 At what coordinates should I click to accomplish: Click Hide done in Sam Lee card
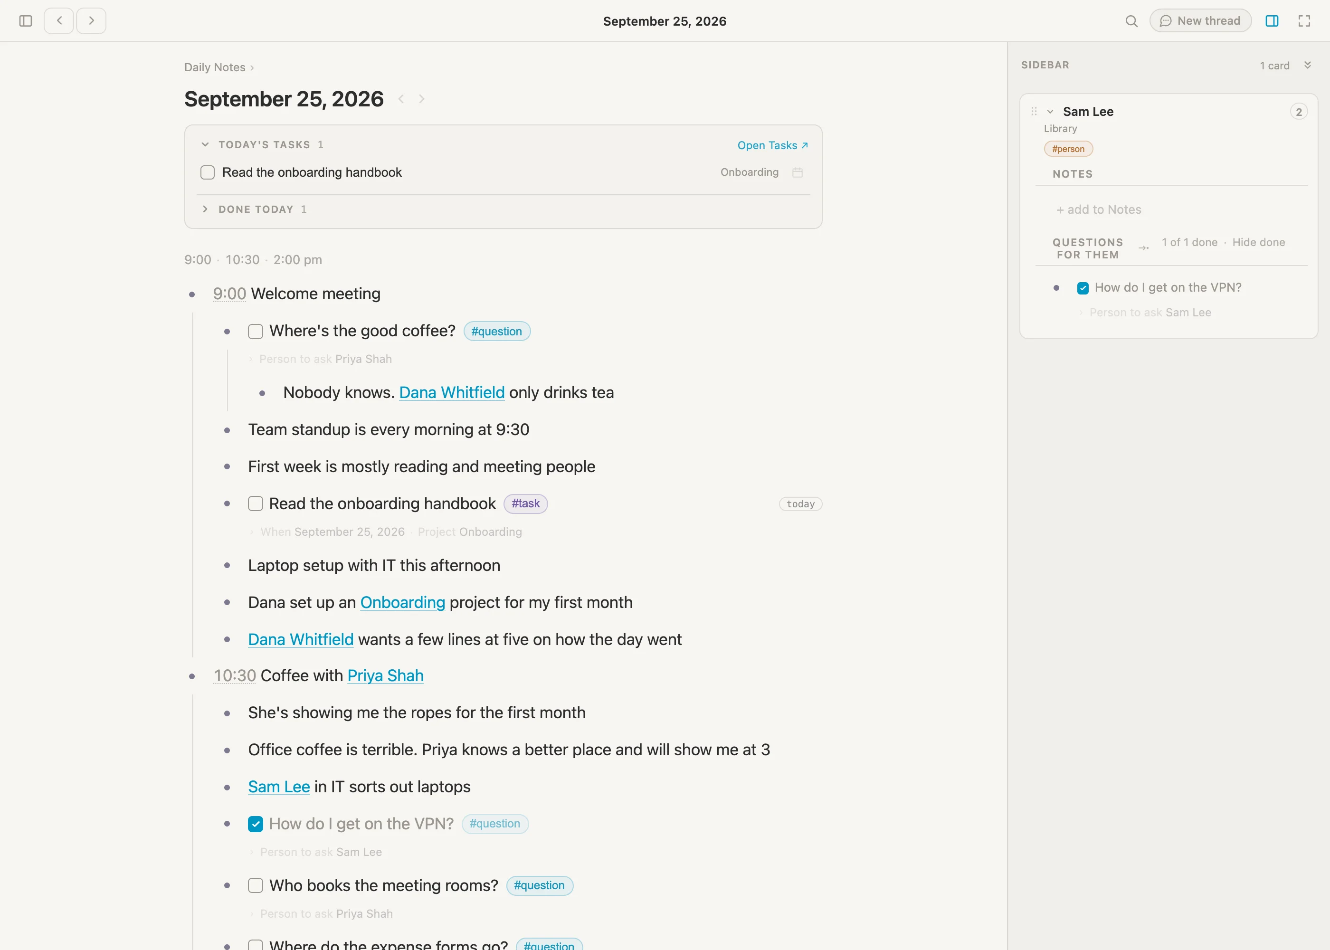[1259, 242]
